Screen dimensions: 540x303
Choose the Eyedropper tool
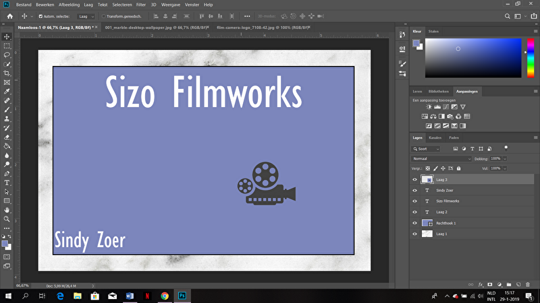[x=7, y=91]
